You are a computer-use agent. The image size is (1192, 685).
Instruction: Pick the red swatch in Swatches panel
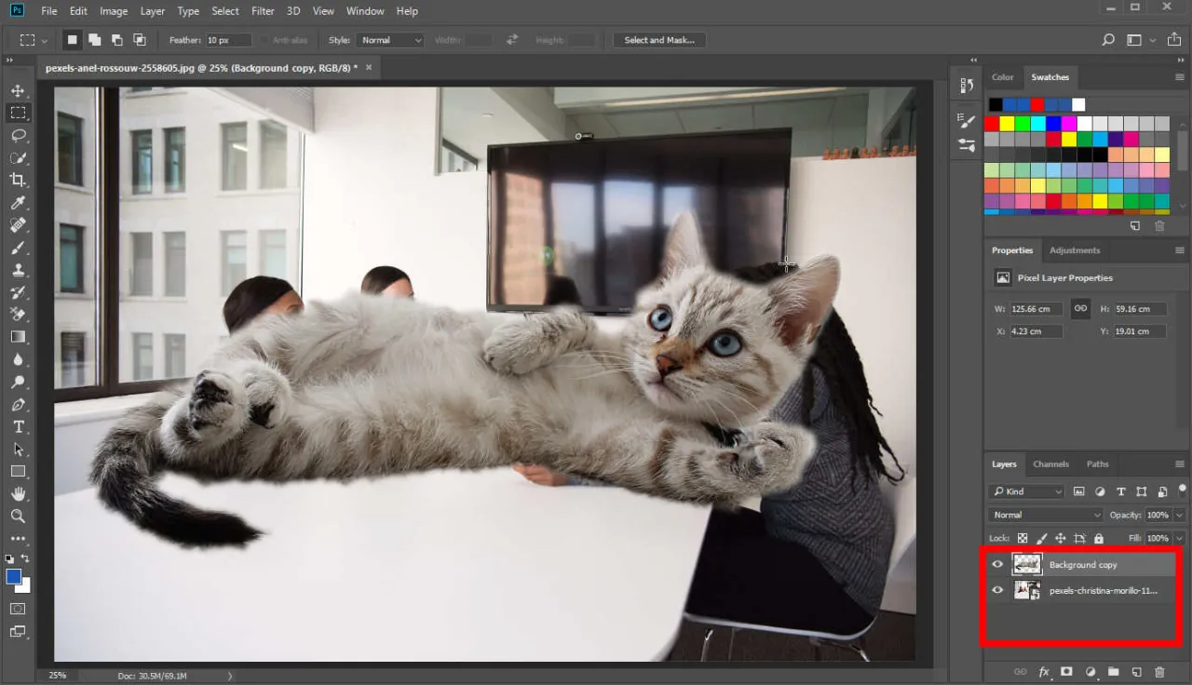tap(993, 124)
